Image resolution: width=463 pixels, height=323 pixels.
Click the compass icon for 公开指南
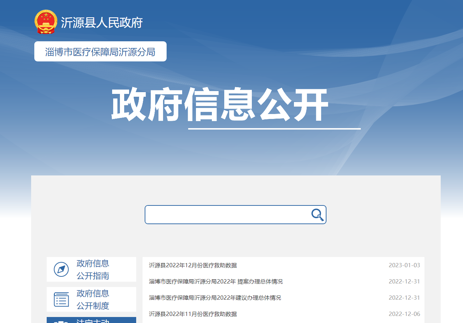(x=61, y=269)
